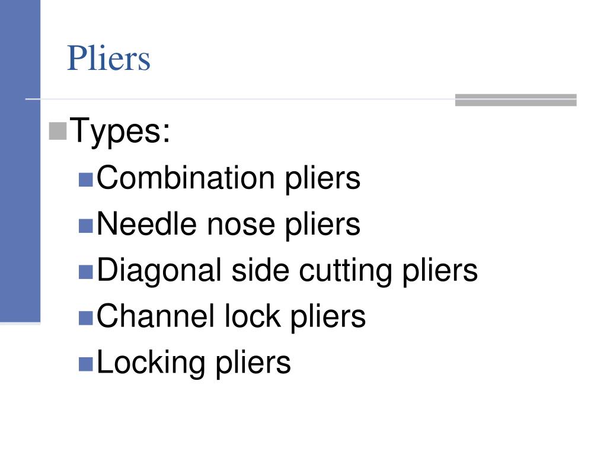This screenshot has height=455, width=607.
Task: Select the "Types:" heading text
Action: (120, 132)
